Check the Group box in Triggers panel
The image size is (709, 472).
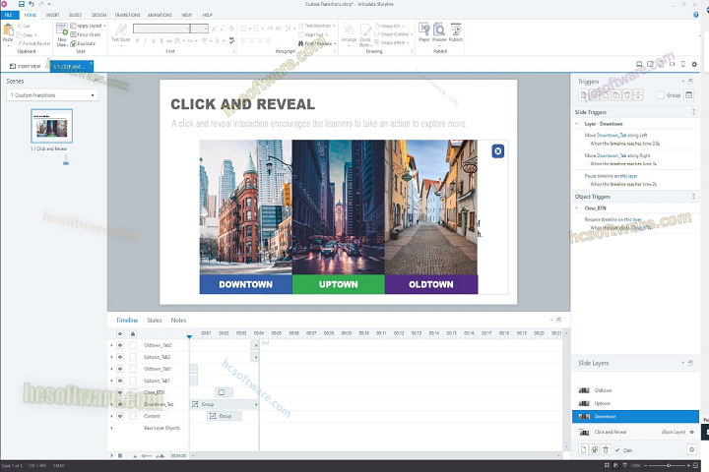pos(661,94)
